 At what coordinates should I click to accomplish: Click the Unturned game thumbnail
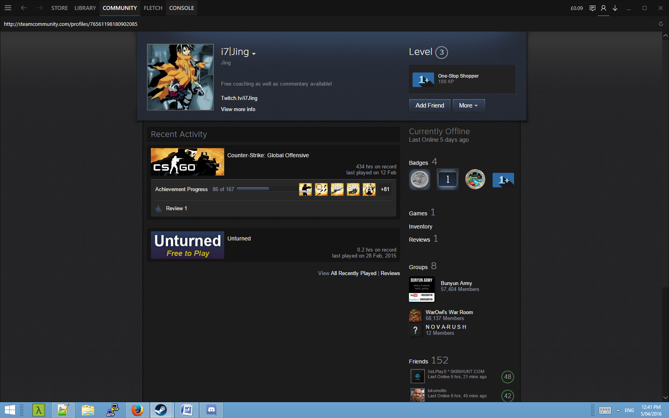[188, 245]
